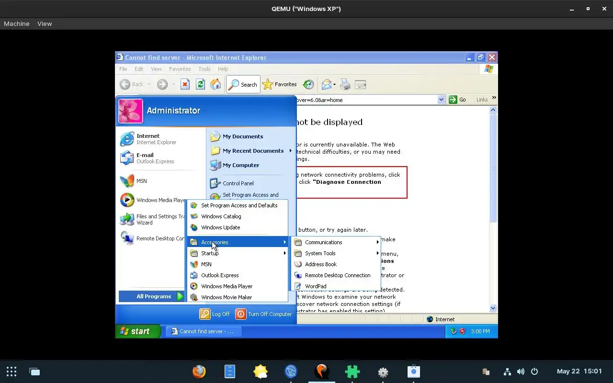Click the All Programs button
The height and width of the screenshot is (383, 613).
pyautogui.click(x=151, y=296)
